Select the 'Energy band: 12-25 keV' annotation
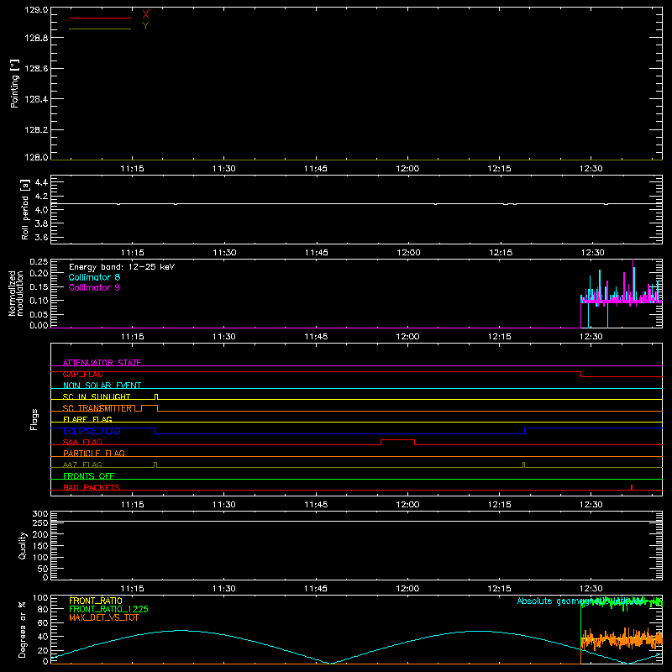 coord(122,267)
